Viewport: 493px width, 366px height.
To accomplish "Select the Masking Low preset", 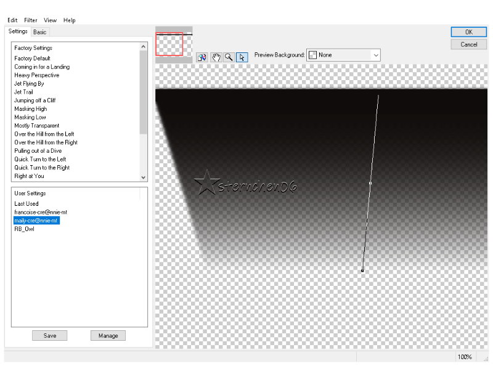I will [30, 117].
